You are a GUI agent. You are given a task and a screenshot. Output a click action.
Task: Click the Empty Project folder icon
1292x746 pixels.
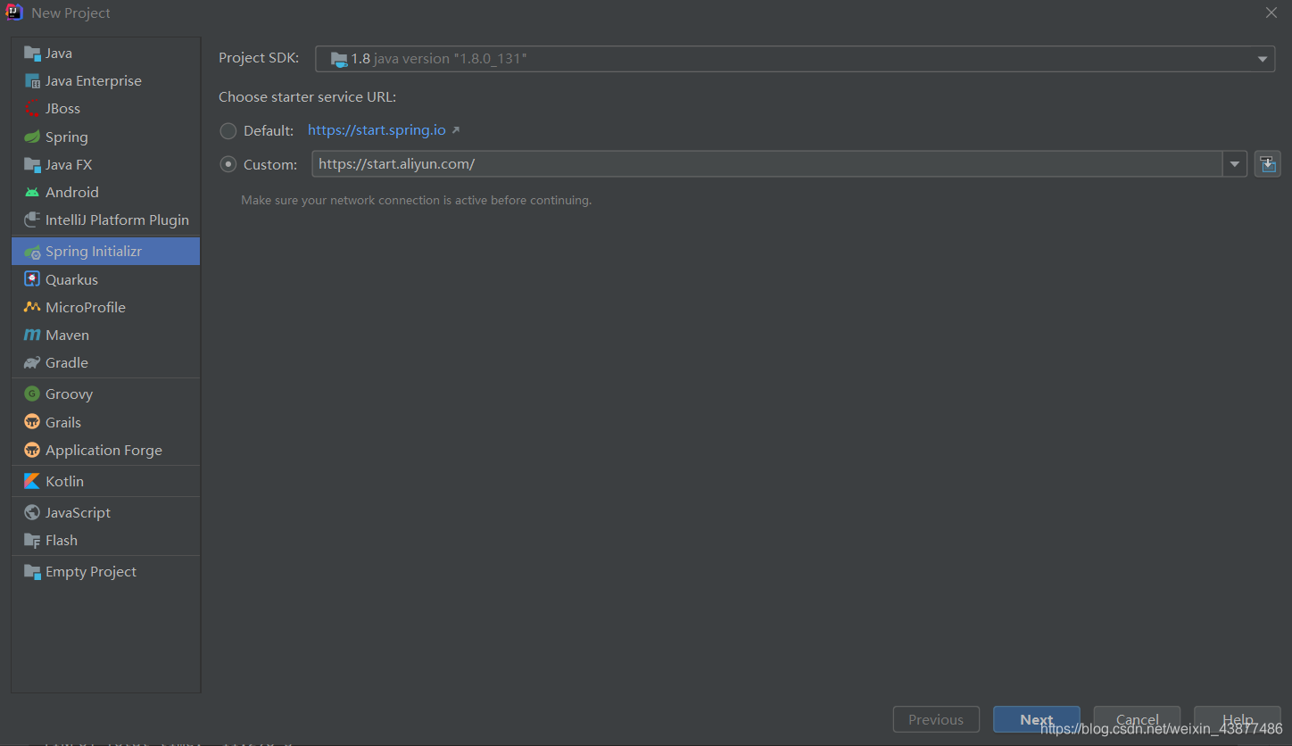tap(32, 572)
